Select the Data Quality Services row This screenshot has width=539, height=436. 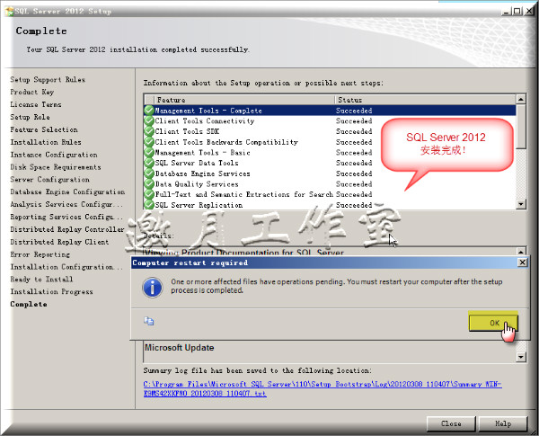330,184
